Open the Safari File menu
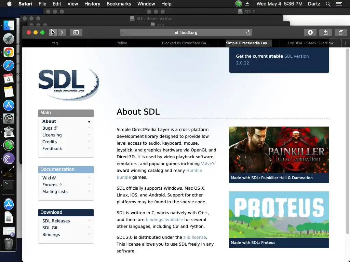The width and height of the screenshot is (350, 262). (x=42, y=4)
